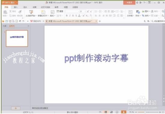Start slideshow with orange play button
Screen dimensions: 165x114
click(x=124, y=112)
